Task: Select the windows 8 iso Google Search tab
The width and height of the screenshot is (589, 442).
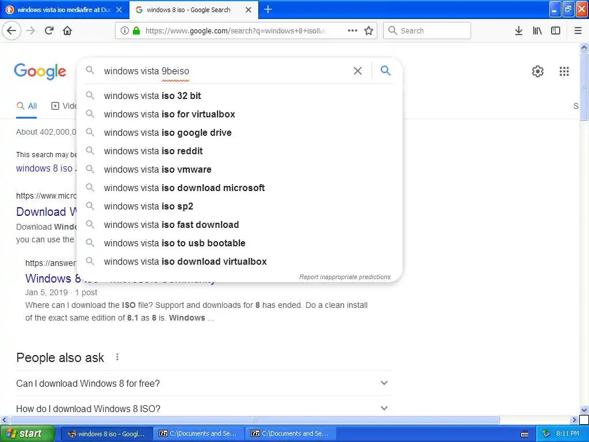Action: point(193,10)
